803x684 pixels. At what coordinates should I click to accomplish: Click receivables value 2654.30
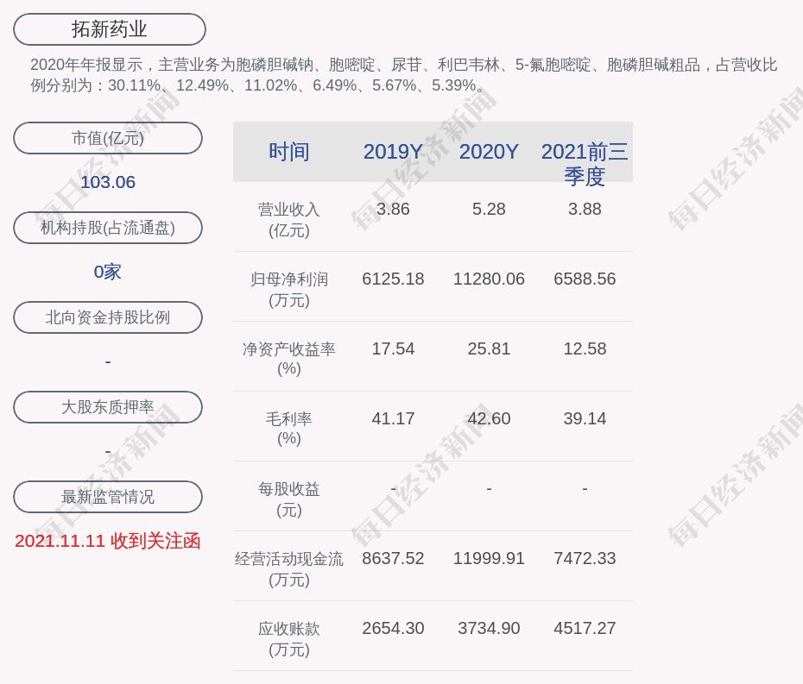393,628
